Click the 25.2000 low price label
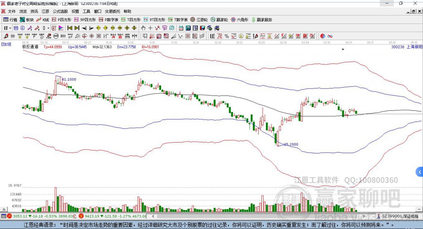423x229 pixels. pyautogui.click(x=291, y=145)
